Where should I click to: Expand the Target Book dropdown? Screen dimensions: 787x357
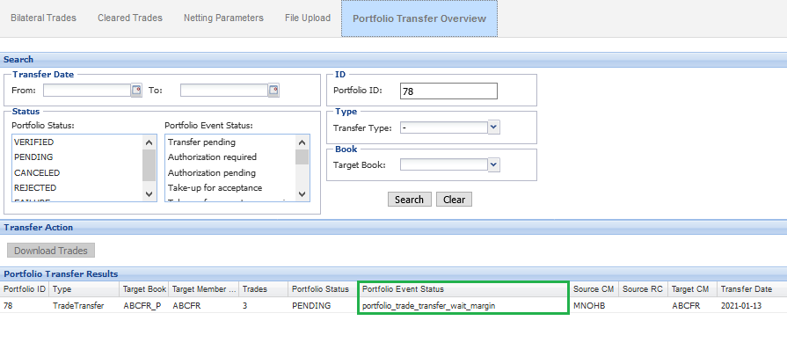click(x=493, y=164)
